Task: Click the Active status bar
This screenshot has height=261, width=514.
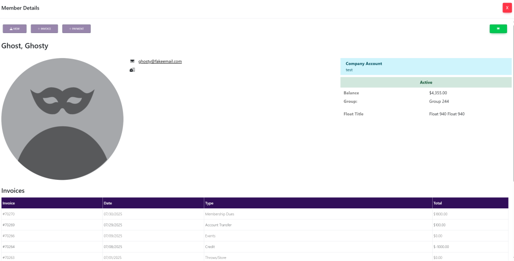Action: tap(426, 82)
